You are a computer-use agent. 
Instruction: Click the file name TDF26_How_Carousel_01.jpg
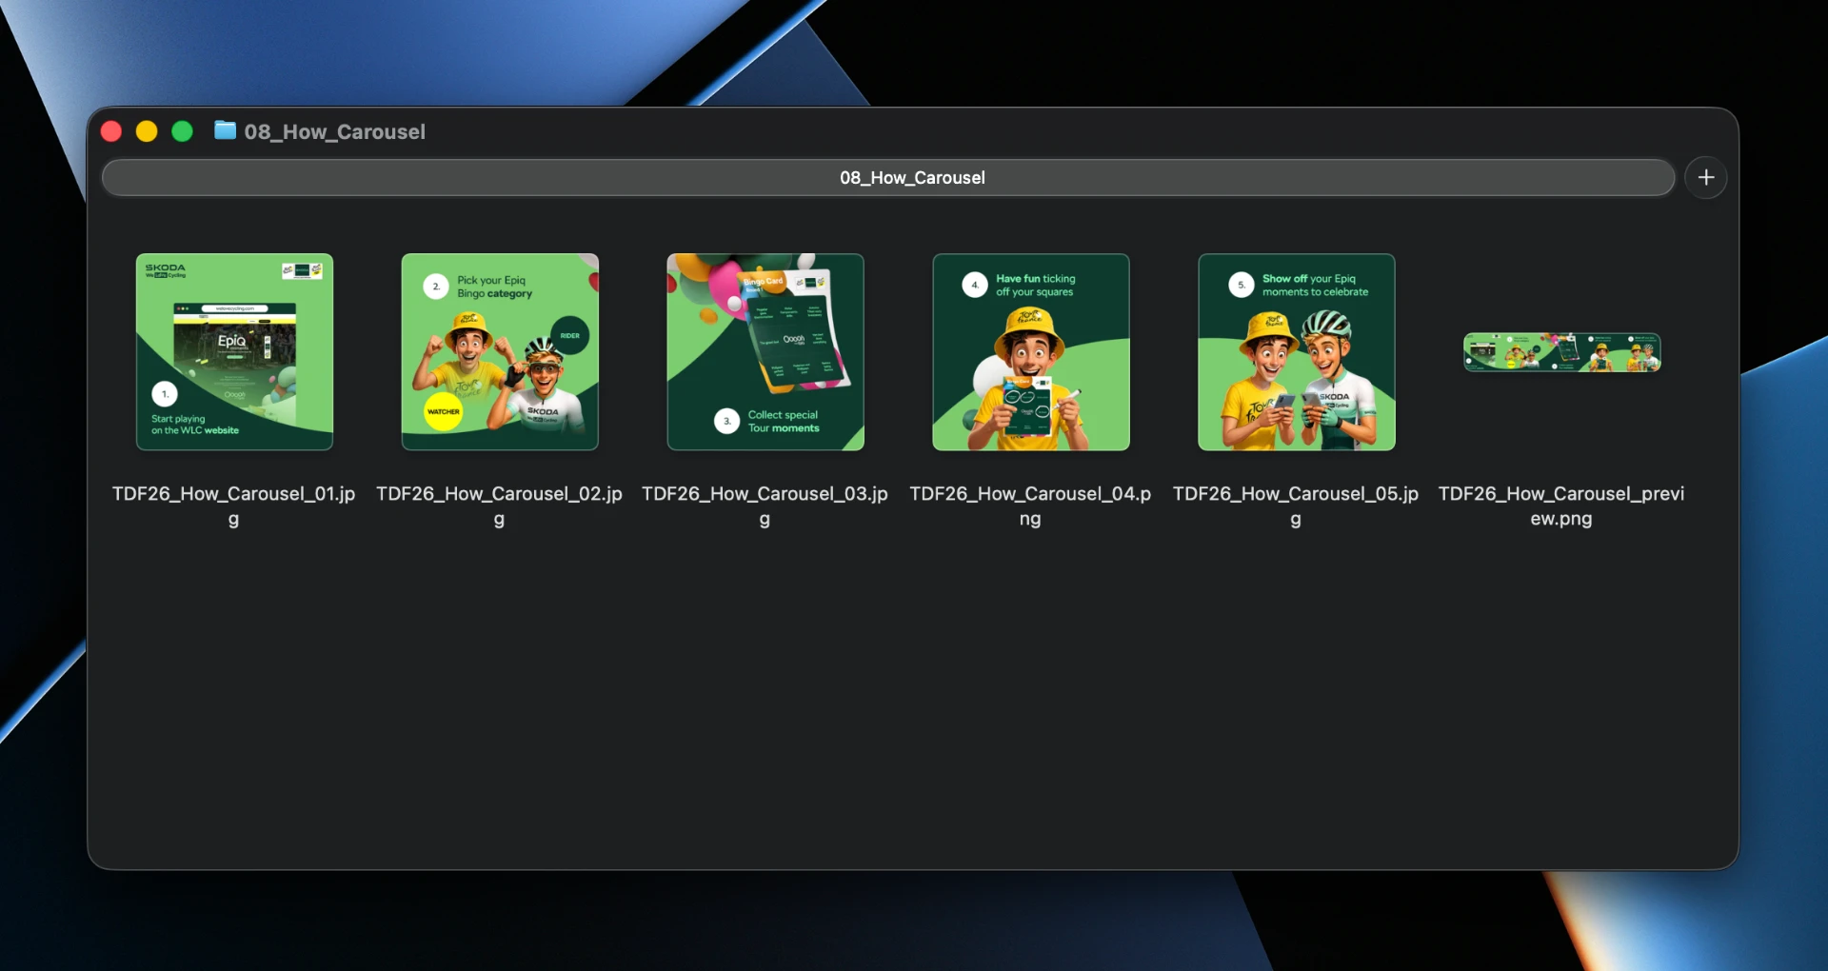pyautogui.click(x=234, y=506)
